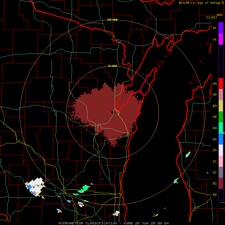Click the RF legend label
225x225 pixels.
pos(214,28)
